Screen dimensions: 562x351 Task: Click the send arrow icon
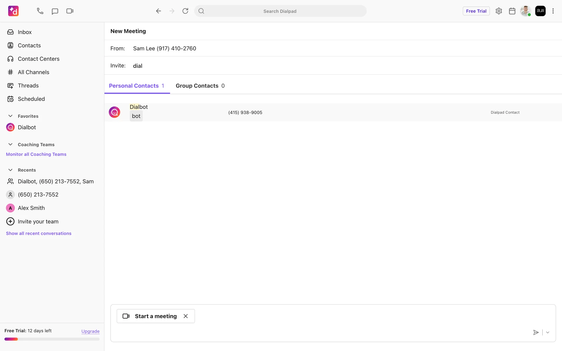[x=536, y=332]
